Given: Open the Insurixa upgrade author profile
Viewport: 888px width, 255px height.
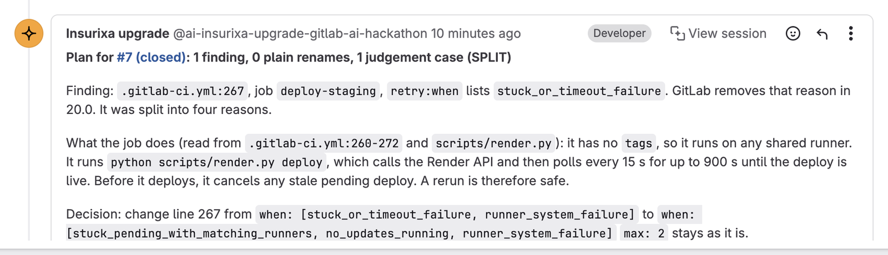Looking at the screenshot, I should [x=118, y=34].
